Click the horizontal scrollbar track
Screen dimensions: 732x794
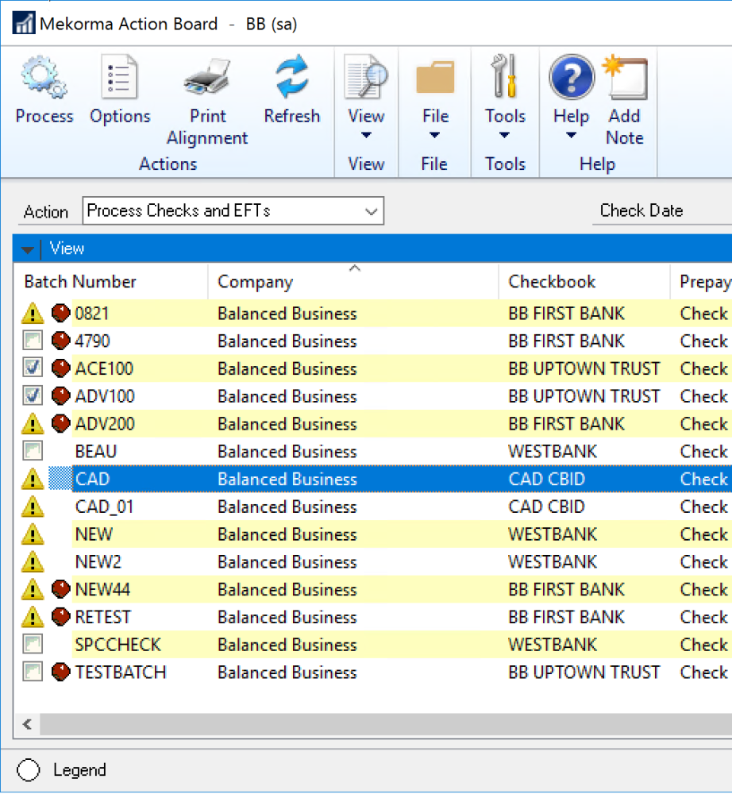[x=386, y=724]
